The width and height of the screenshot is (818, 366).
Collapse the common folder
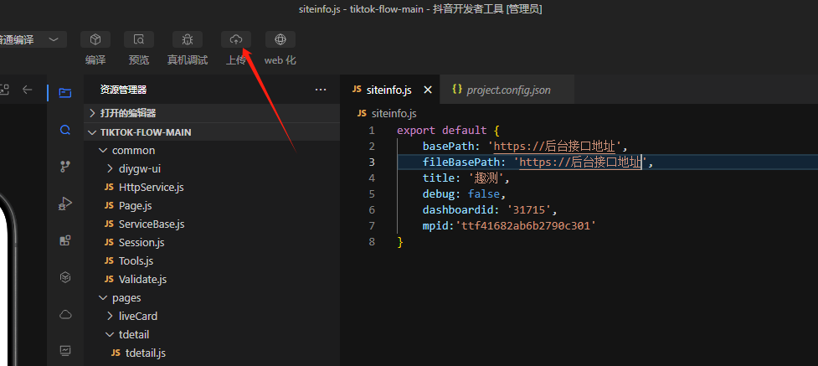(103, 151)
